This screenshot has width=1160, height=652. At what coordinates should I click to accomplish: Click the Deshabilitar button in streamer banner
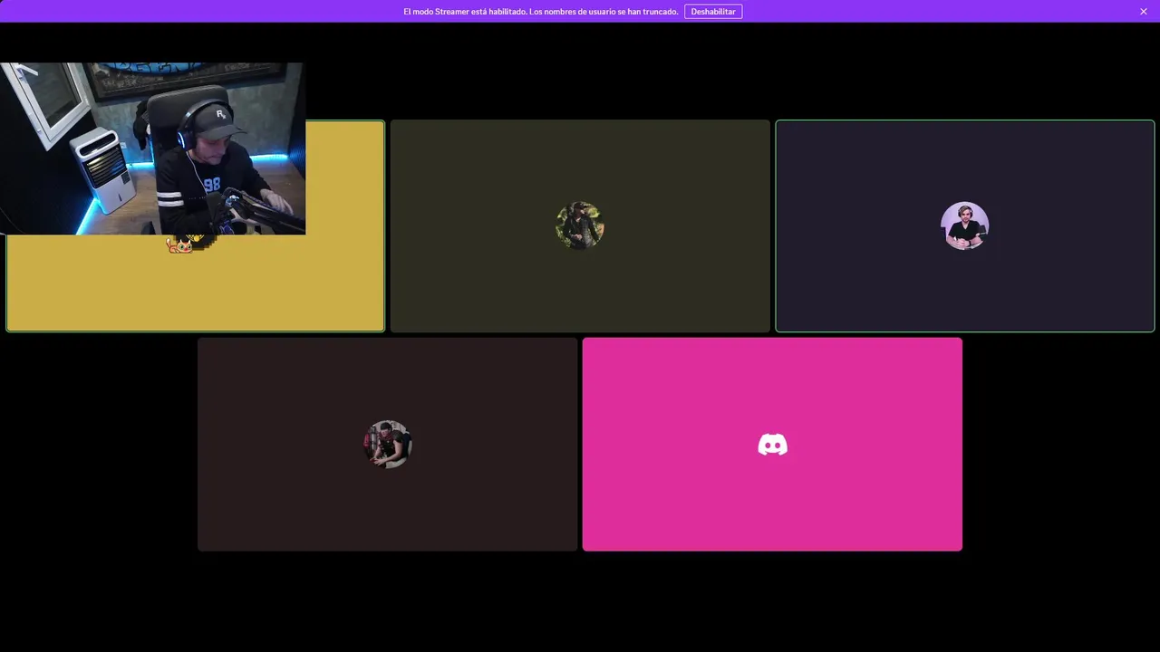tap(713, 11)
